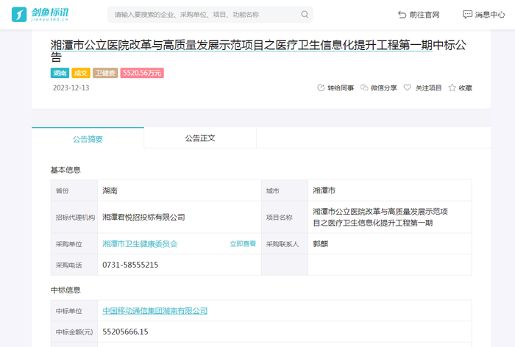515x347 pixels.
Task: Click the search magnifier icon
Action: pyautogui.click(x=305, y=15)
